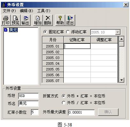Select the 2005.02 row header

[x=53, y=52]
